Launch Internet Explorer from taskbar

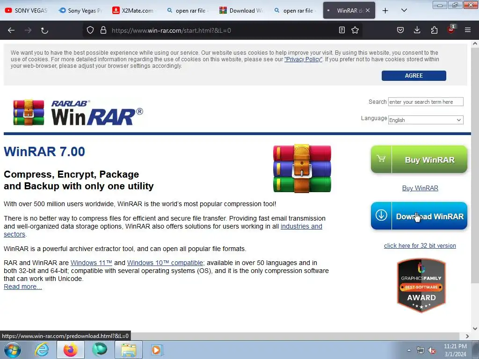42,350
